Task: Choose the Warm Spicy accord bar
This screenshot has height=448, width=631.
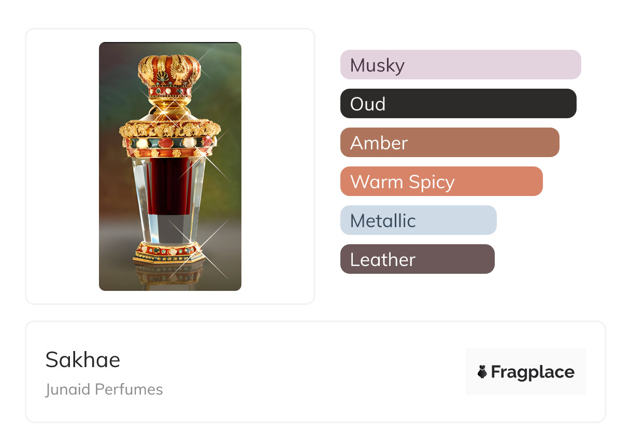Action: 441,181
